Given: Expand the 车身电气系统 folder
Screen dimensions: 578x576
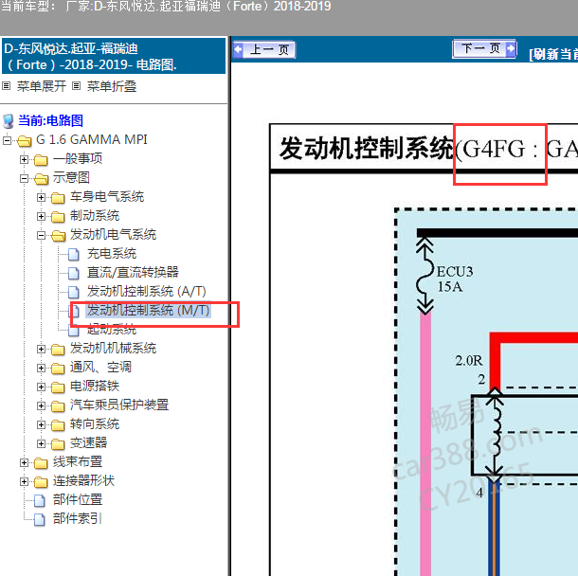Looking at the screenshot, I should click(41, 197).
